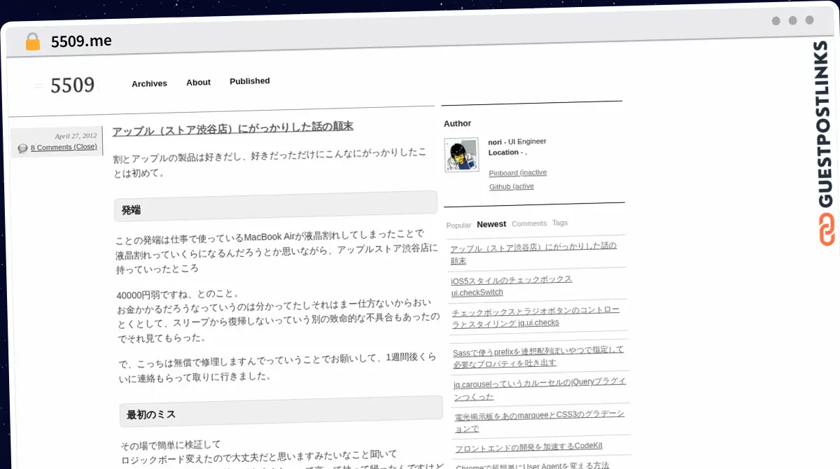
Task: Open the Archives section
Action: 149,84
